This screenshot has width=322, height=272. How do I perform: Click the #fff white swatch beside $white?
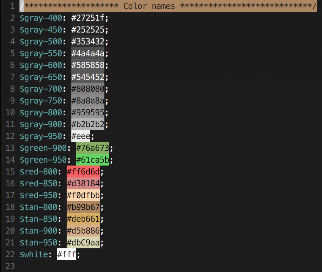pyautogui.click(x=66, y=254)
